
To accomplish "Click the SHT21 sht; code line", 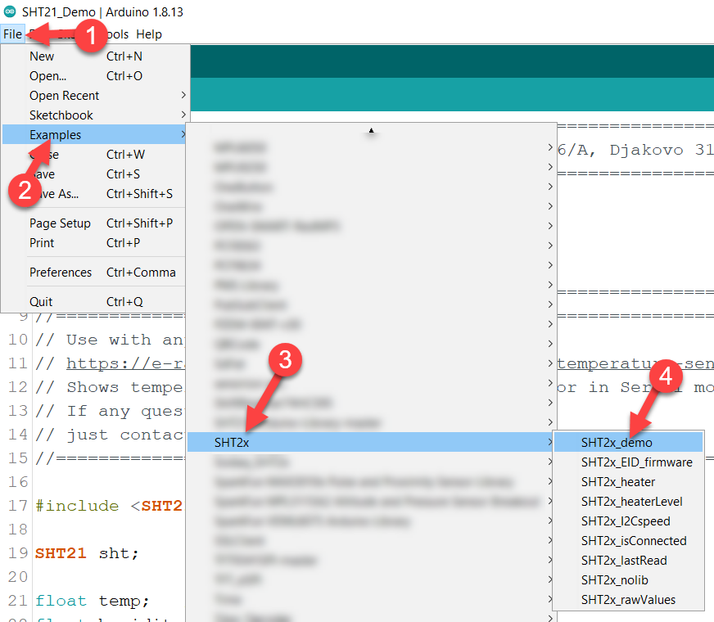I will point(87,553).
